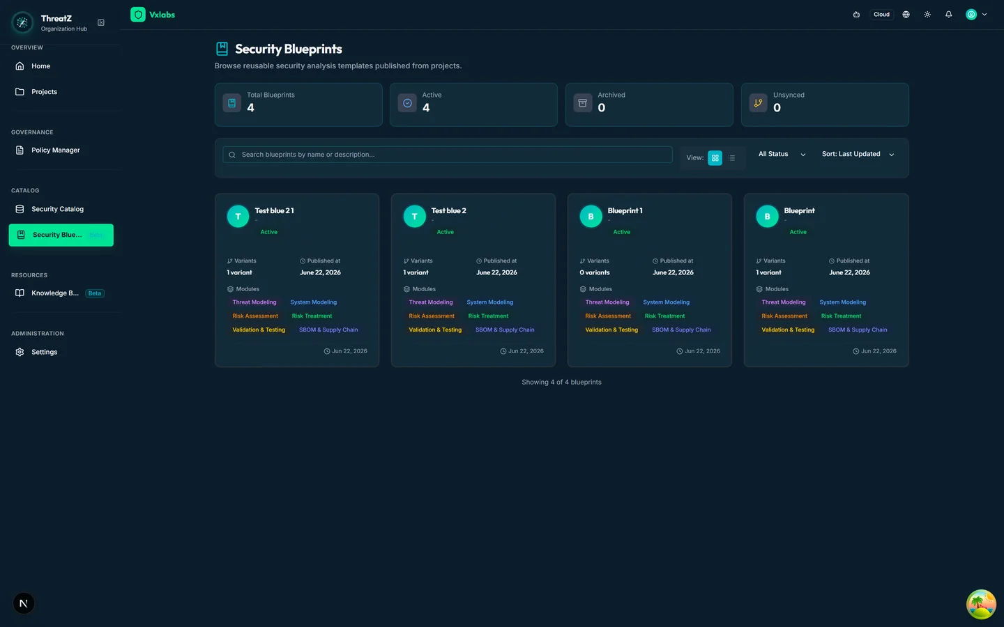Select Security Blueprints sidebar item

[x=61, y=235]
